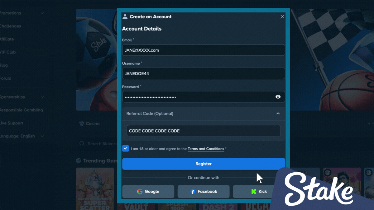This screenshot has height=210, width=374.
Task: Open Affiliate in the sidebar
Action: pyautogui.click(x=7, y=39)
